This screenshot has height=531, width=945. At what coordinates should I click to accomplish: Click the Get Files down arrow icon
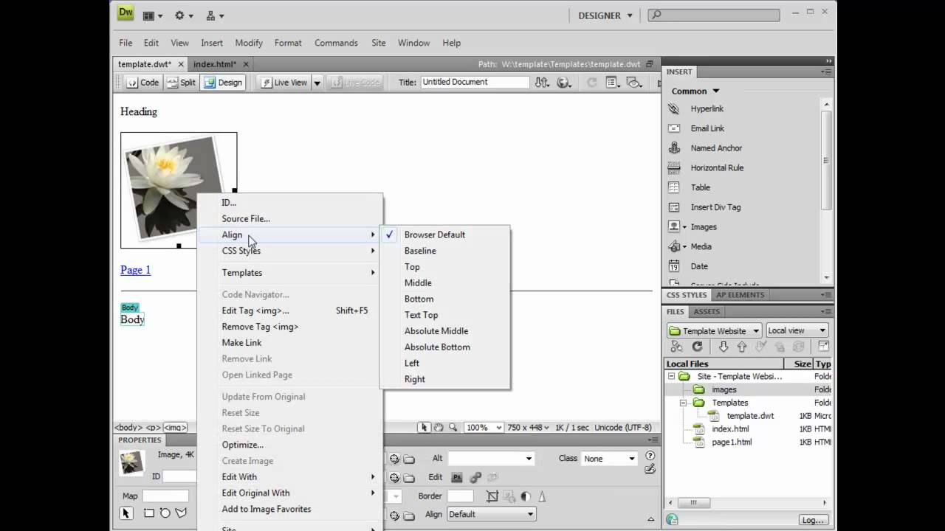724,347
